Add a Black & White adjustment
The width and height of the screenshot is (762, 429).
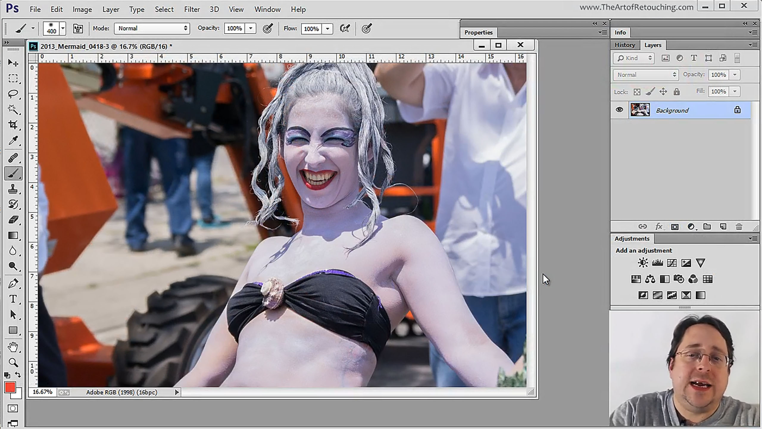[x=664, y=279]
